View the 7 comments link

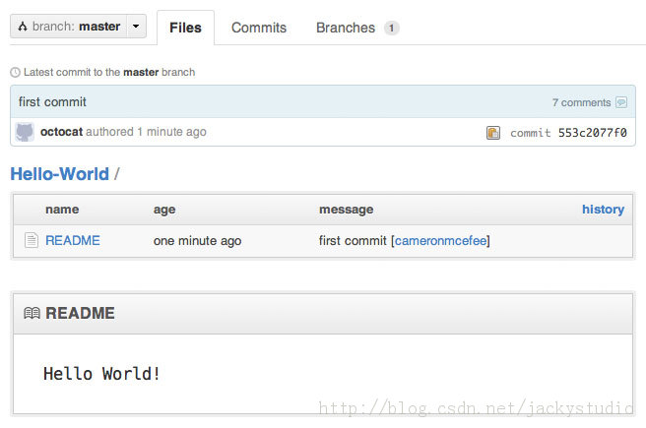click(x=581, y=102)
